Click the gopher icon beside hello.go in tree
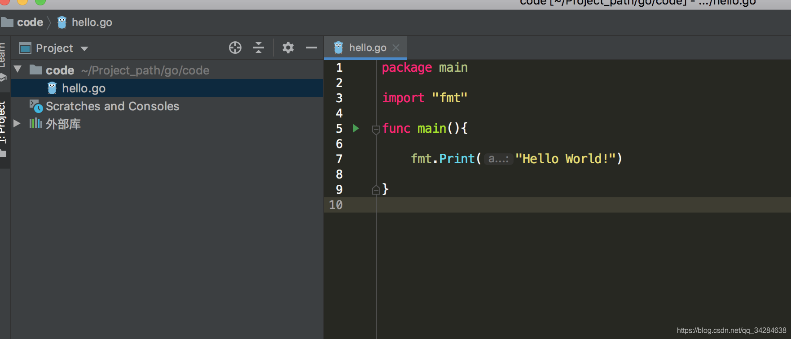The height and width of the screenshot is (339, 791). point(52,88)
